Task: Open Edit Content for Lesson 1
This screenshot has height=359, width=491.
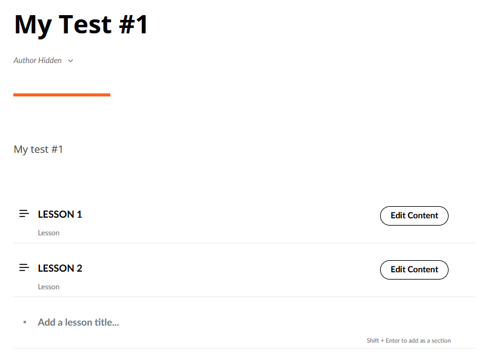Action: [414, 216]
